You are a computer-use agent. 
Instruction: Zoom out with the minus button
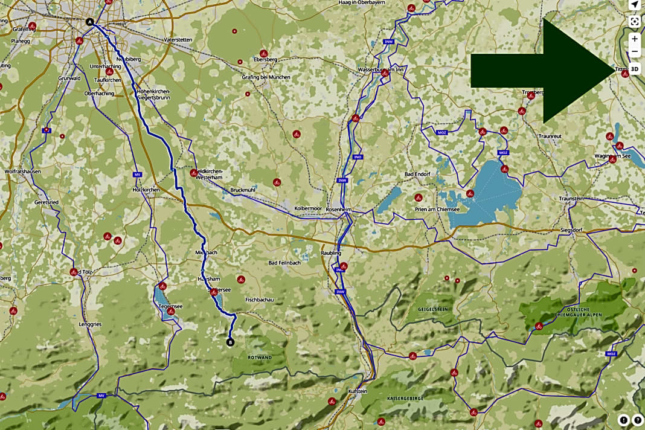634,52
